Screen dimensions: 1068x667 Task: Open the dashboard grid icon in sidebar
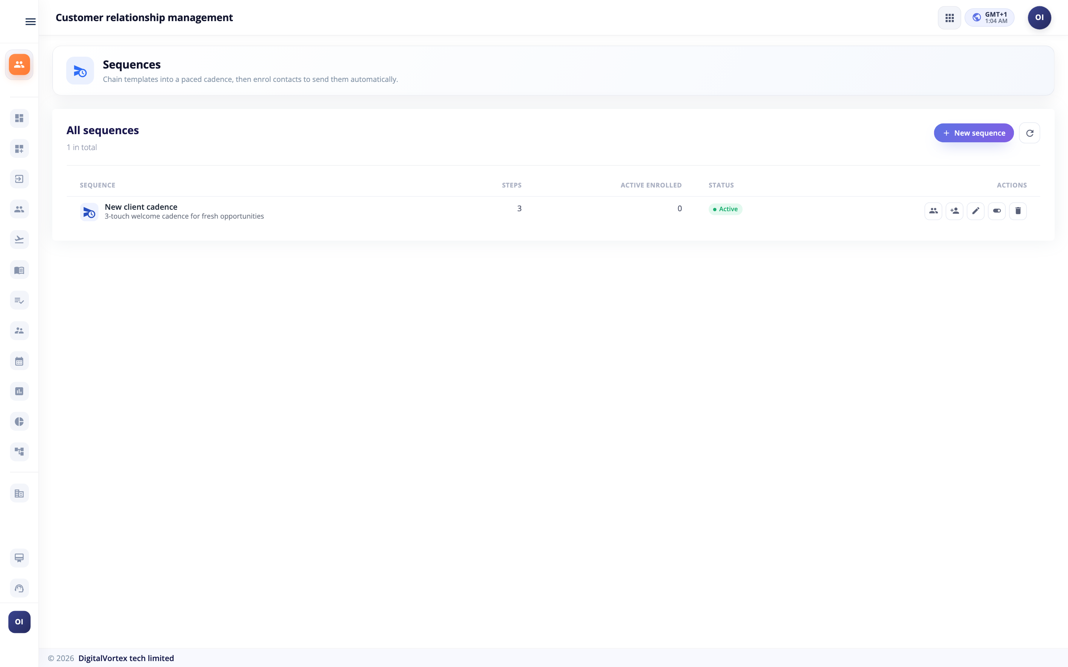pos(19,118)
